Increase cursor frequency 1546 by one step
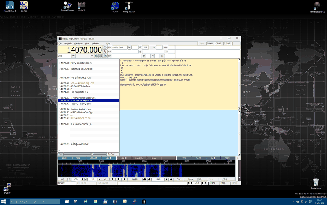 tap(166, 179)
